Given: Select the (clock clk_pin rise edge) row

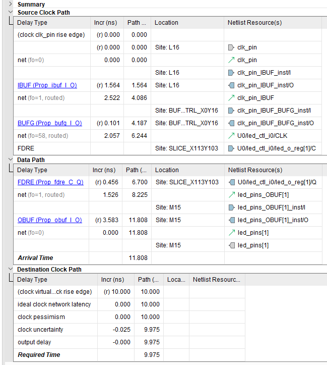Looking at the screenshot, I should click(167, 35).
